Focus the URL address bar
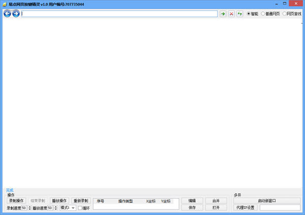The height and width of the screenshot is (215, 305). click(119, 14)
